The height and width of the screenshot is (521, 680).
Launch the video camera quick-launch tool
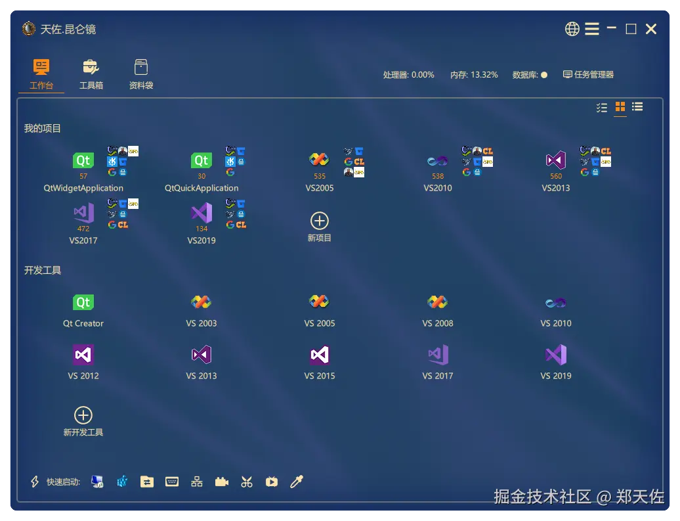pyautogui.click(x=222, y=482)
